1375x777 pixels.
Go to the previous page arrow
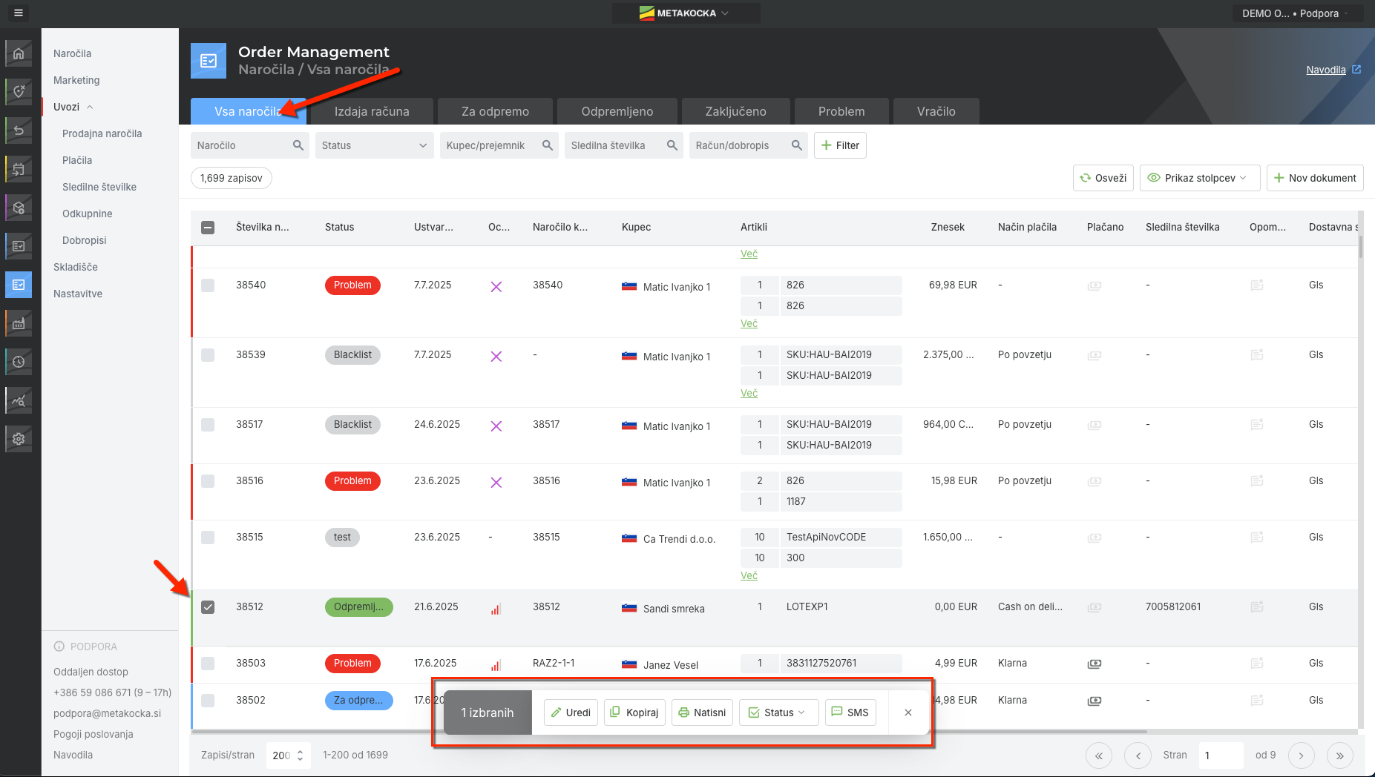(x=1138, y=755)
